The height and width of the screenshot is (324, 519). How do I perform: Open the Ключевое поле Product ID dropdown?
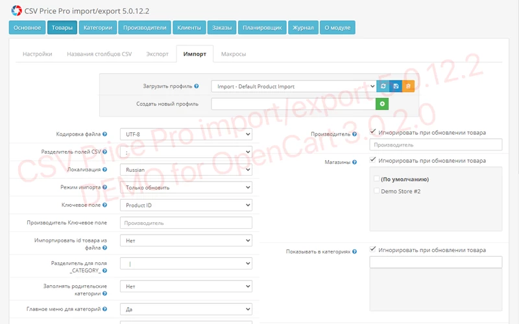pos(186,205)
